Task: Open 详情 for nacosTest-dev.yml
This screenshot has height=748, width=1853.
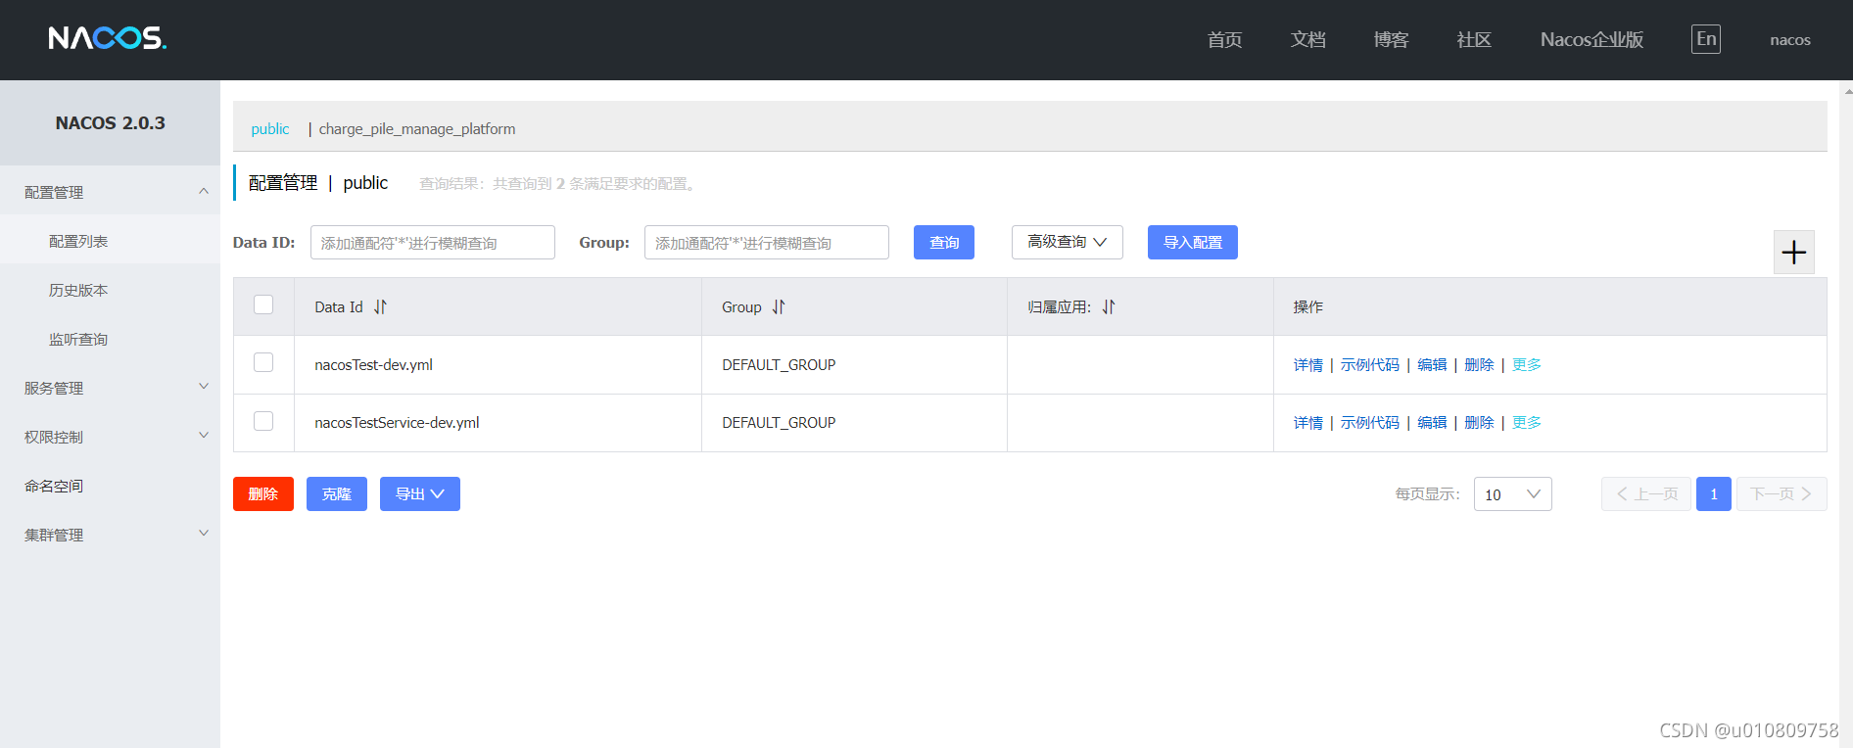Action: pyautogui.click(x=1308, y=364)
